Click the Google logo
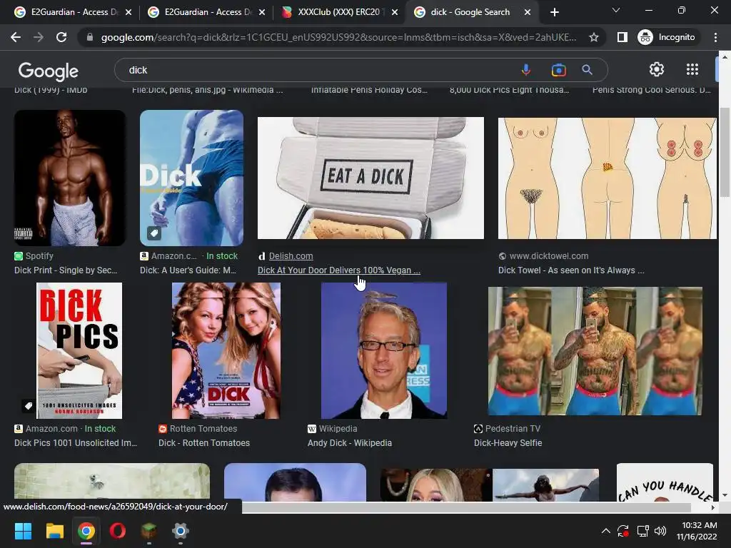 [48, 71]
